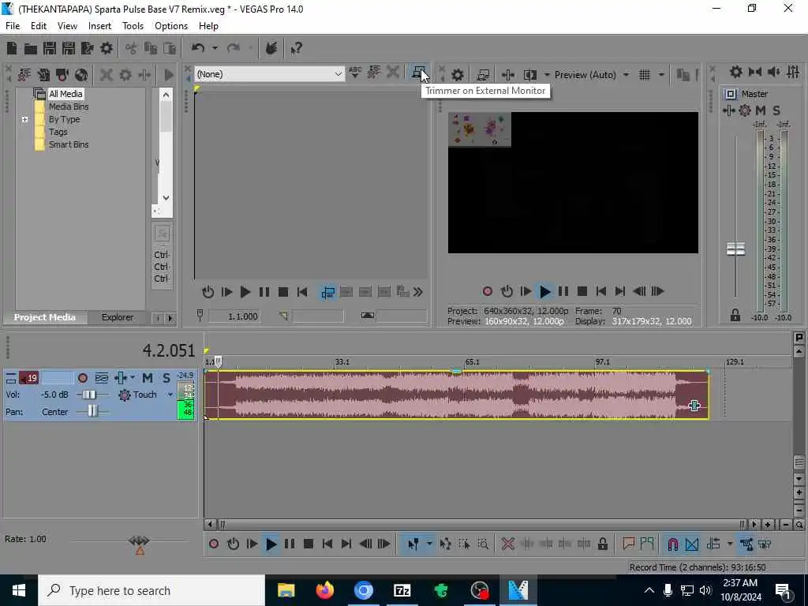Mute audio track 19 with M

148,378
